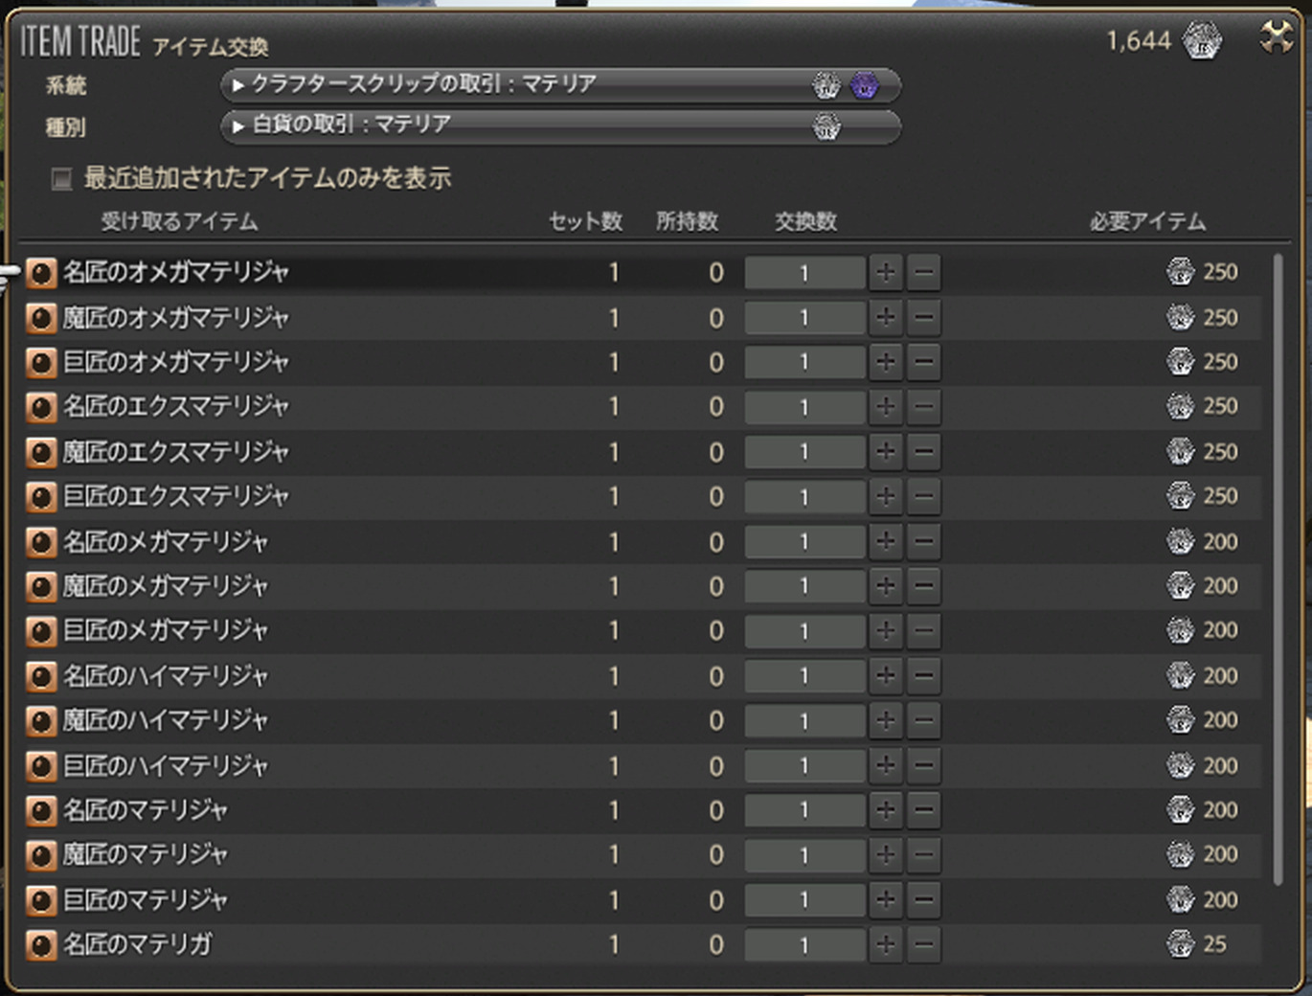Screen dimensions: 1312x996
Task: Close the Item Trade window
Action: (x=1277, y=38)
